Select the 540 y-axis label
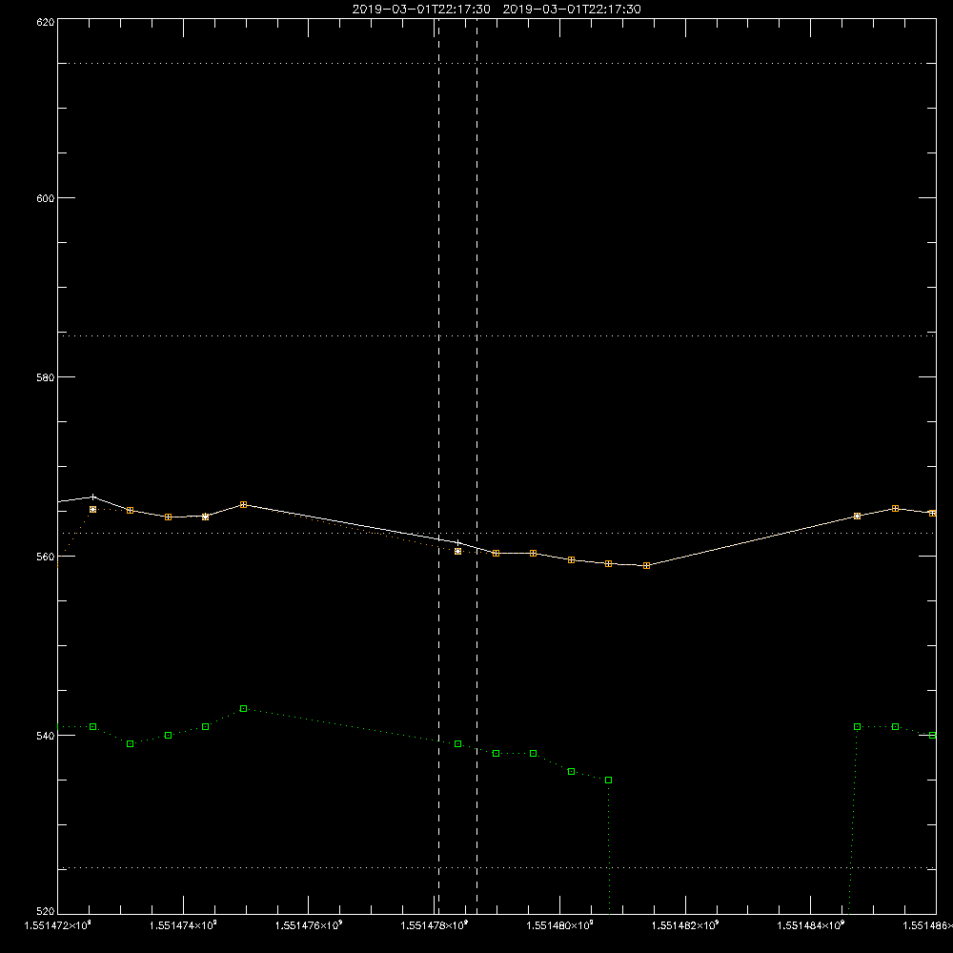The width and height of the screenshot is (953, 953). tap(46, 736)
